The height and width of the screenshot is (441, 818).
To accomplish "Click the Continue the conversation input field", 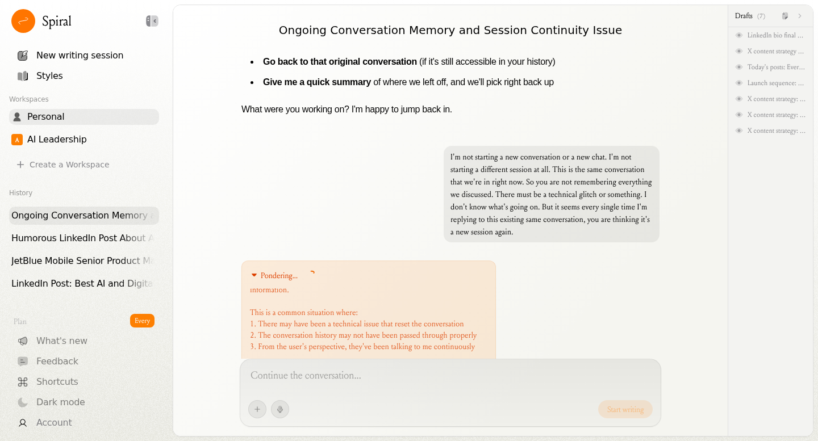I will coord(449,376).
